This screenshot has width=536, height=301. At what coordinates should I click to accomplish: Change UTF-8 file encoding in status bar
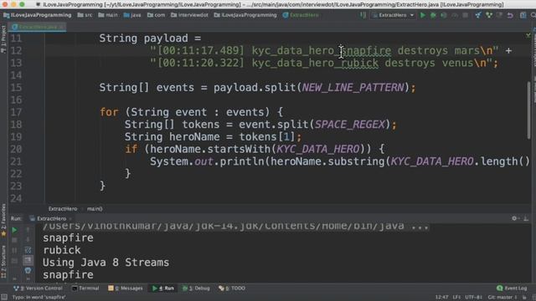[473, 298]
